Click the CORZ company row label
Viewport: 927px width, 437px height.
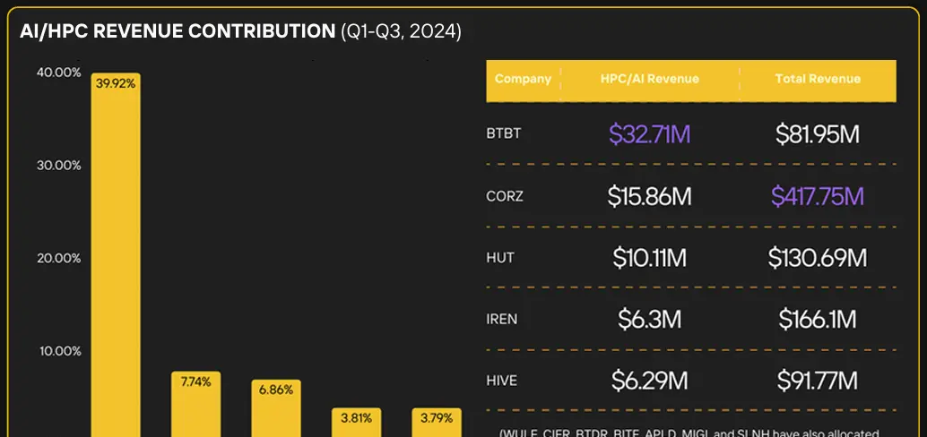tap(505, 196)
